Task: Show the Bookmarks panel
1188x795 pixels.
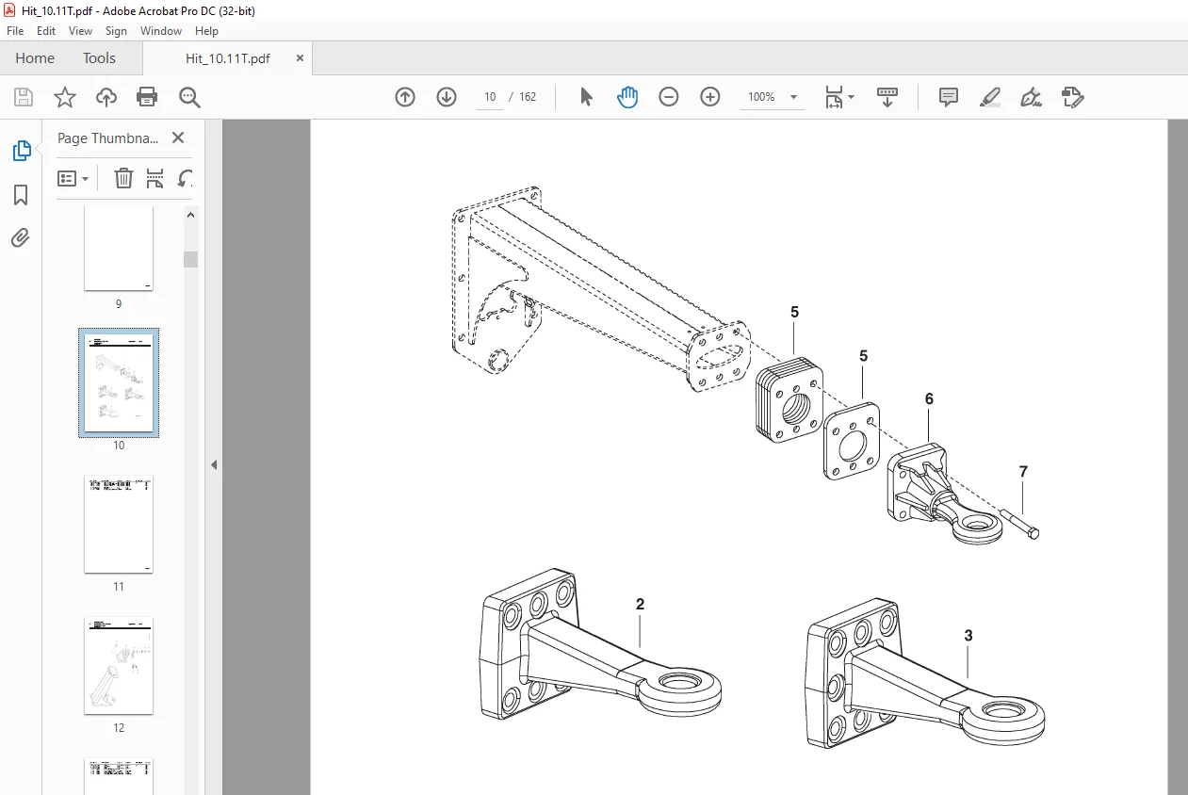Action: [21, 195]
